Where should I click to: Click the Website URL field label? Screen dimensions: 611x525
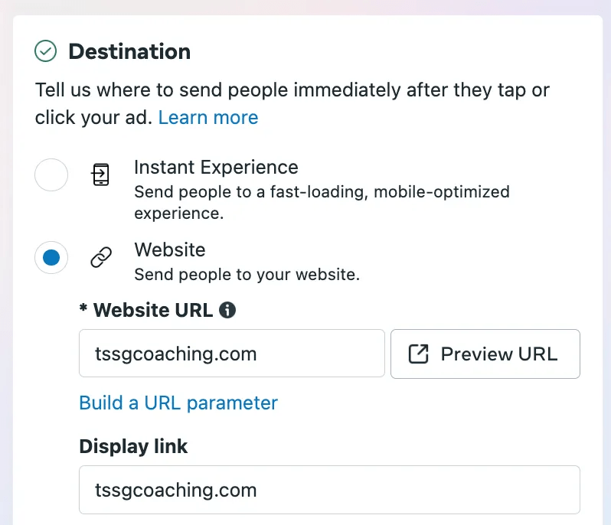pyautogui.click(x=152, y=310)
